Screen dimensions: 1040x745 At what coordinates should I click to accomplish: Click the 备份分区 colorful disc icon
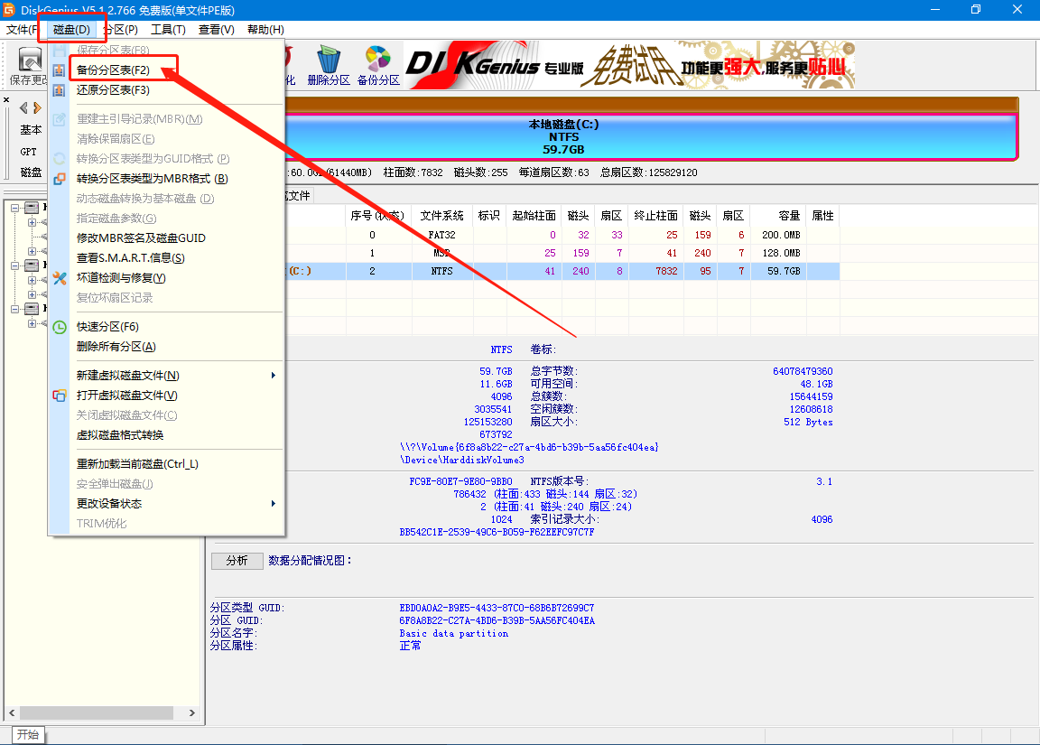[x=378, y=59]
